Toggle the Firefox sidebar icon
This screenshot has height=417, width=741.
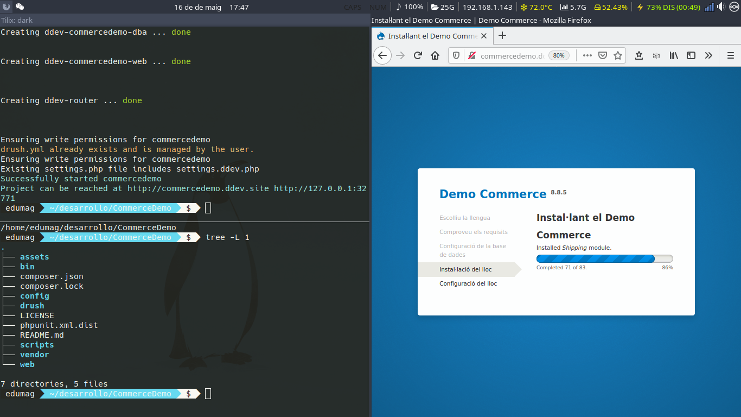point(691,55)
